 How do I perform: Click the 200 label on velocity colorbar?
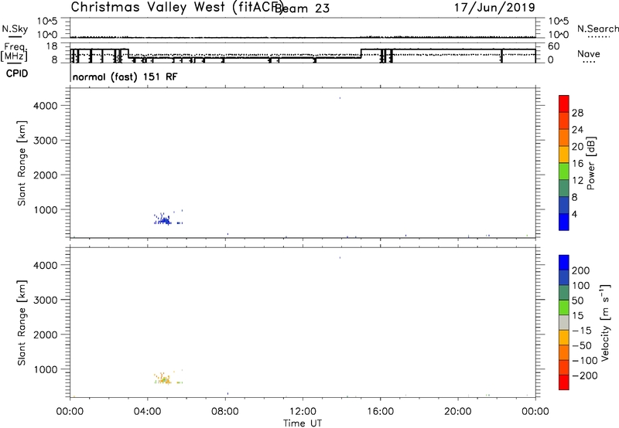[x=581, y=270]
